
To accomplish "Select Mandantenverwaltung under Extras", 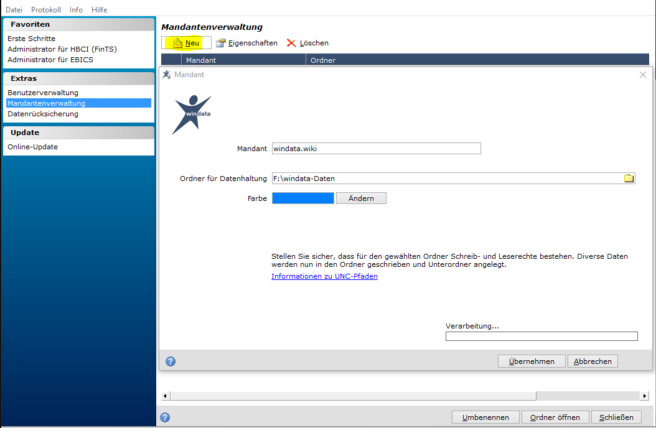I will 78,103.
